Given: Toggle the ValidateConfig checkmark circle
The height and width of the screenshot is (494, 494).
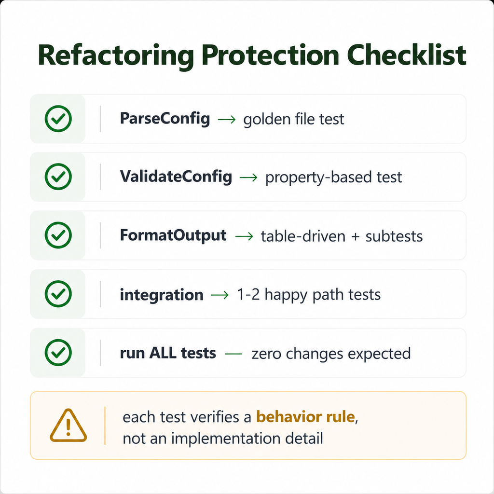Looking at the screenshot, I should (58, 177).
